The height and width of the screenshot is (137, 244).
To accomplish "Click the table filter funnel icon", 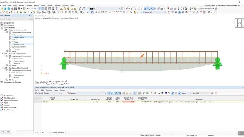I will coord(173,93).
